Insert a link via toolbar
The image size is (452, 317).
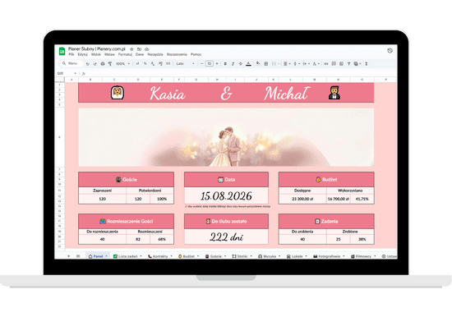[x=326, y=64]
